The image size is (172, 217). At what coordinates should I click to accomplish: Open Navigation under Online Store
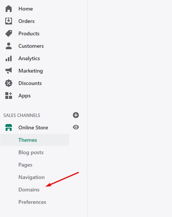[32, 177]
